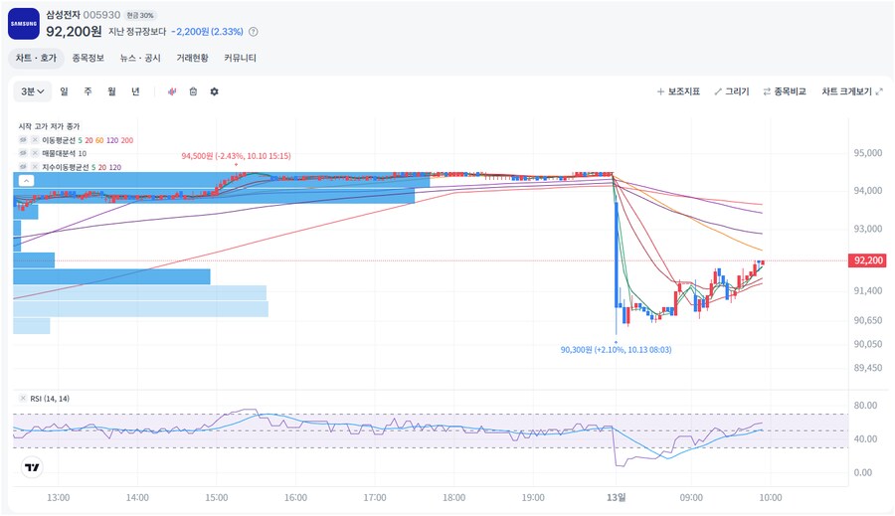Click the trash icon in chart toolbar
The height and width of the screenshot is (516, 895).
[x=193, y=91]
